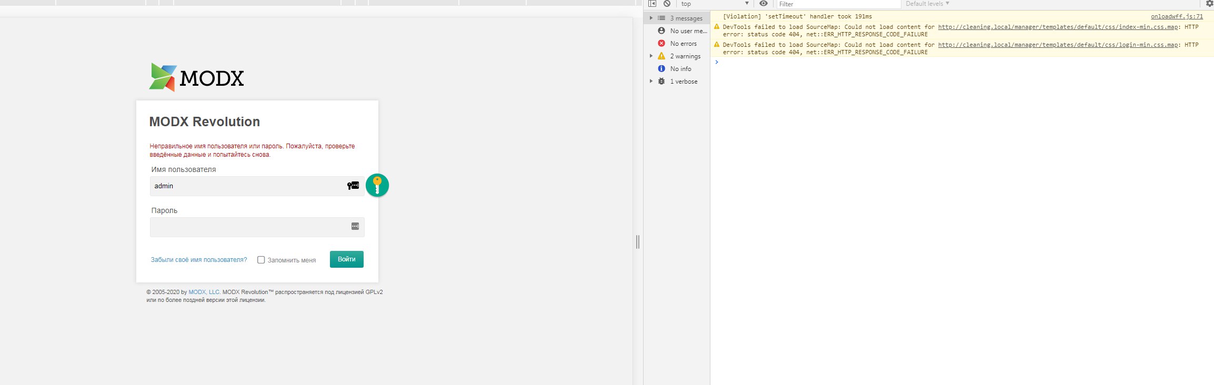Open live expression with the eye icon
Viewport: 1214px width, 385px height.
pos(764,4)
